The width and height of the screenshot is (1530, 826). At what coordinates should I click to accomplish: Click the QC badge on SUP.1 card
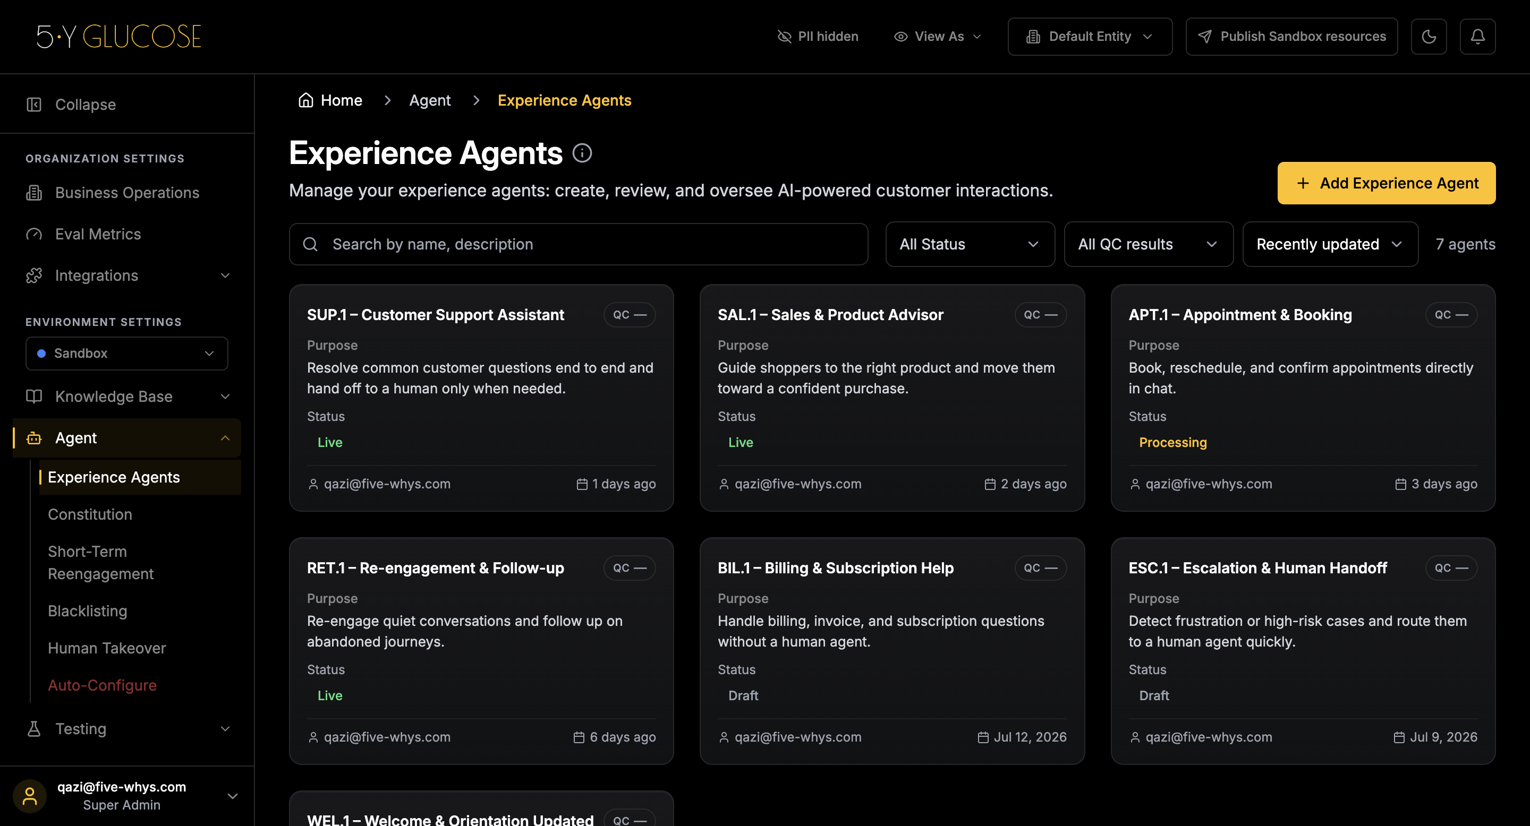[630, 314]
